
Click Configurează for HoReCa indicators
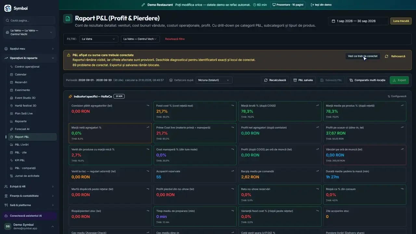click(397, 97)
